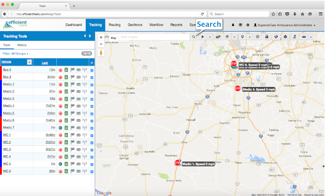Screen dimensions: 325x196
Task: Open the green report icon for Medic 1
Action: pos(66,84)
